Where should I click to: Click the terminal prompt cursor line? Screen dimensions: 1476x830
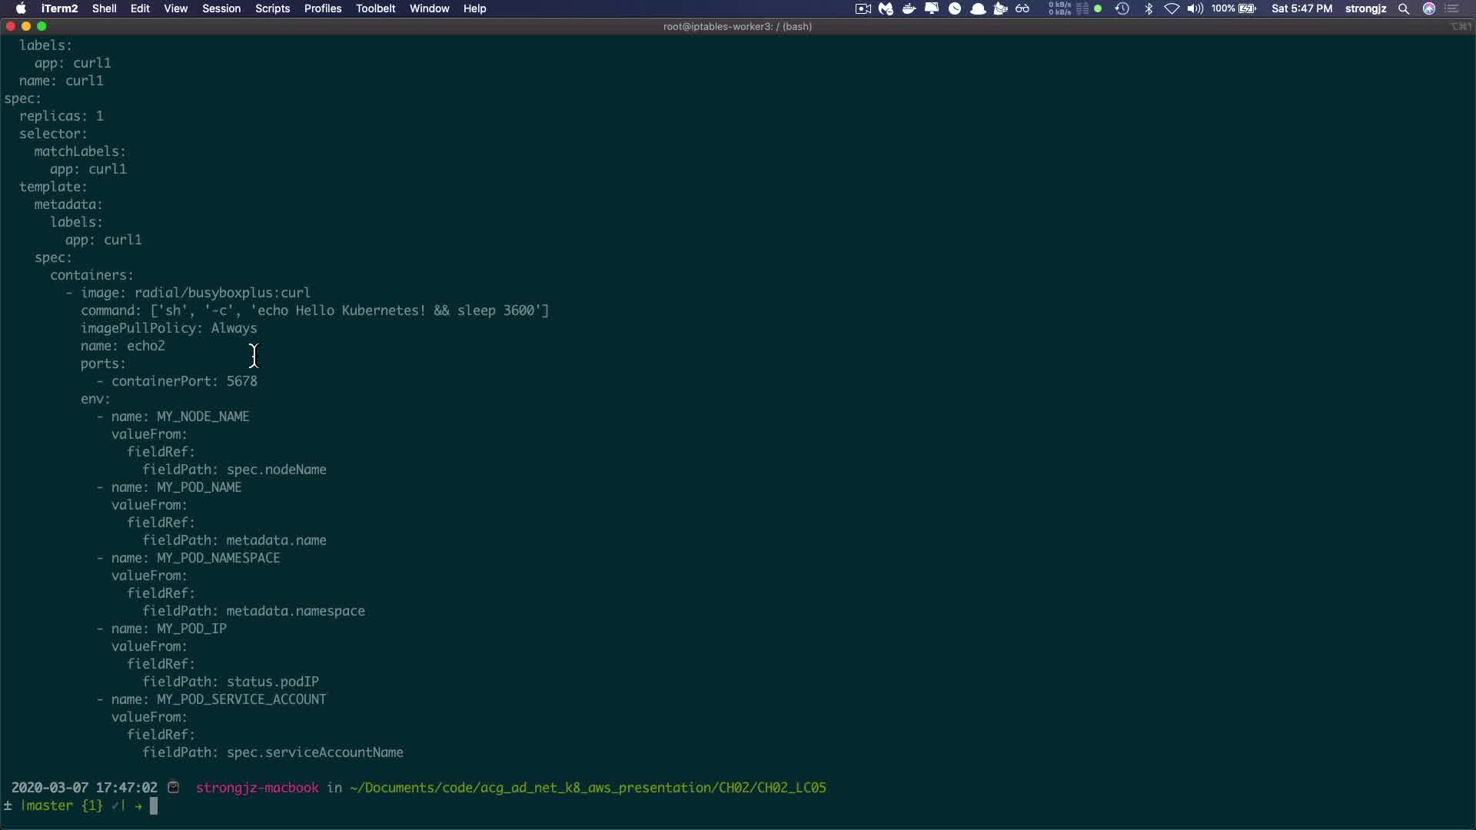[154, 805]
